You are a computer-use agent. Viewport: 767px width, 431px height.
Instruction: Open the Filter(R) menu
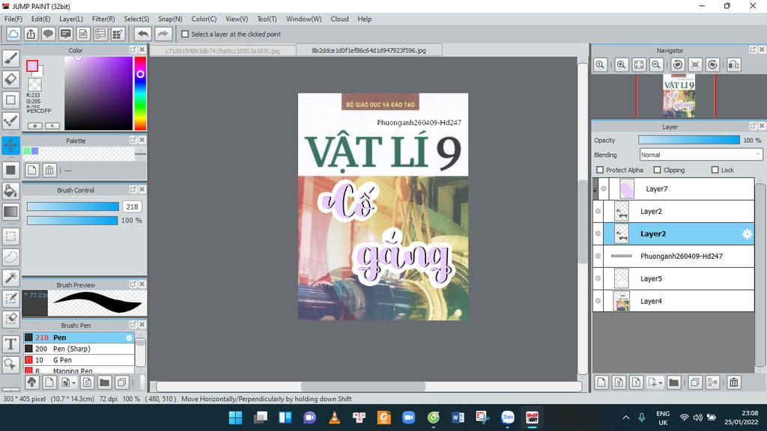click(103, 19)
